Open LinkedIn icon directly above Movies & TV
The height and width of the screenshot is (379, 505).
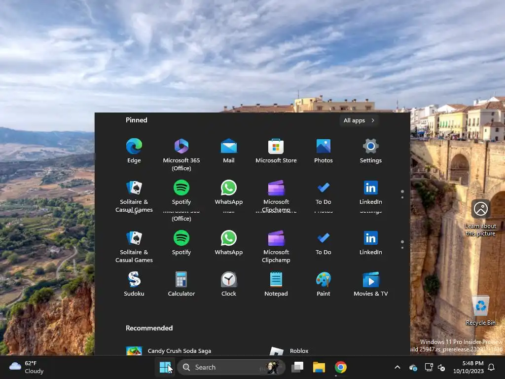(371, 242)
